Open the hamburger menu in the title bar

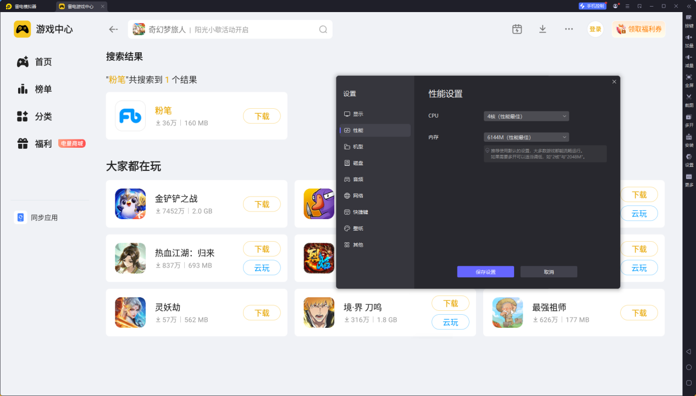point(627,6)
